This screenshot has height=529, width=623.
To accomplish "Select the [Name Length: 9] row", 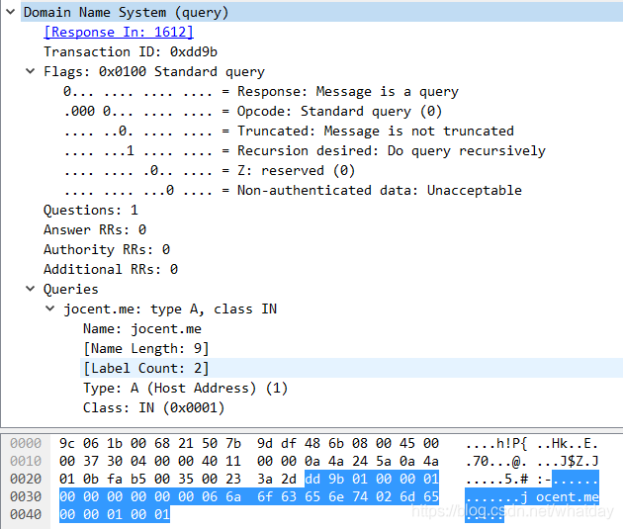I will click(x=145, y=349).
